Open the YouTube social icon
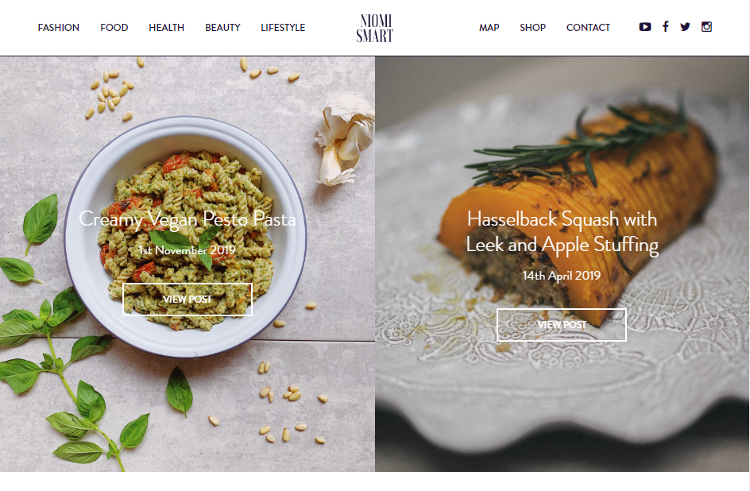Viewport: 750px width, 491px height. coord(645,27)
